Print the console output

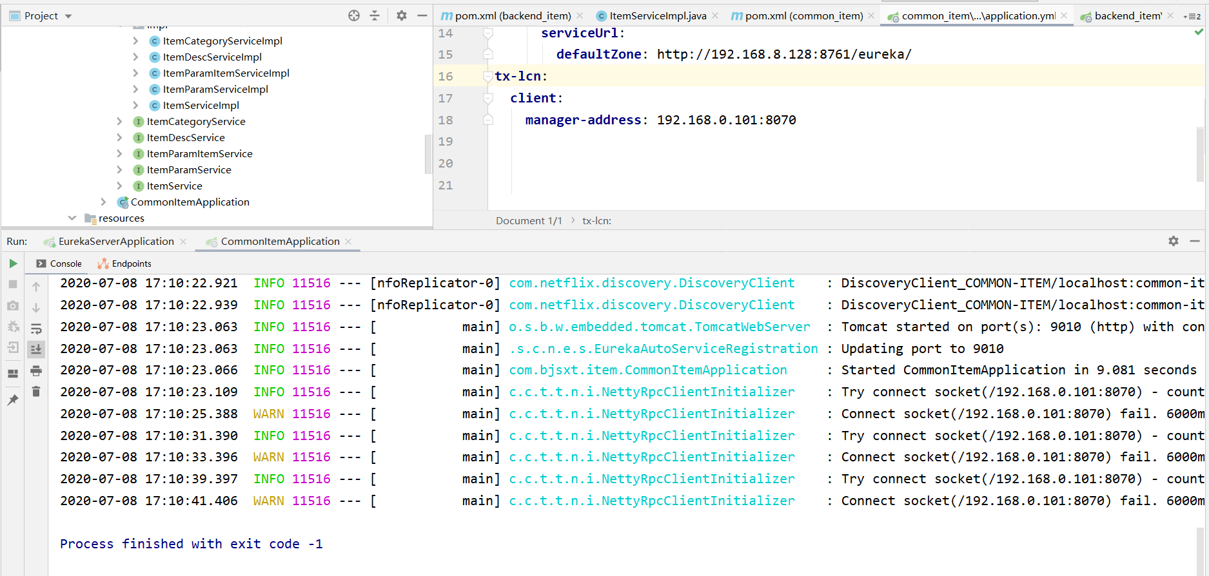point(36,370)
